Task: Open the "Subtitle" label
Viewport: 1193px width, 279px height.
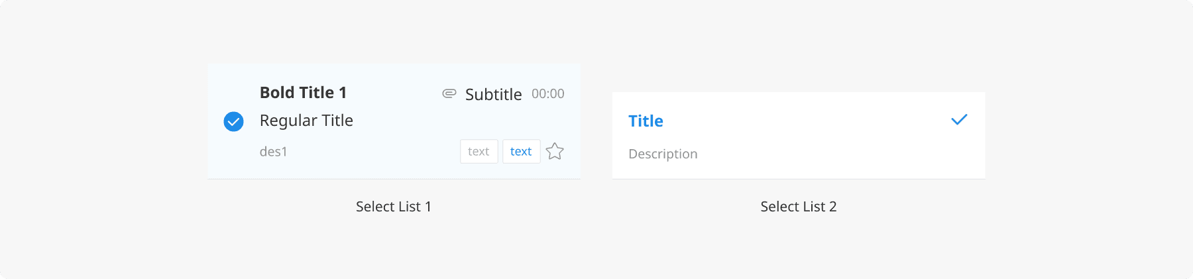Action: [x=493, y=94]
